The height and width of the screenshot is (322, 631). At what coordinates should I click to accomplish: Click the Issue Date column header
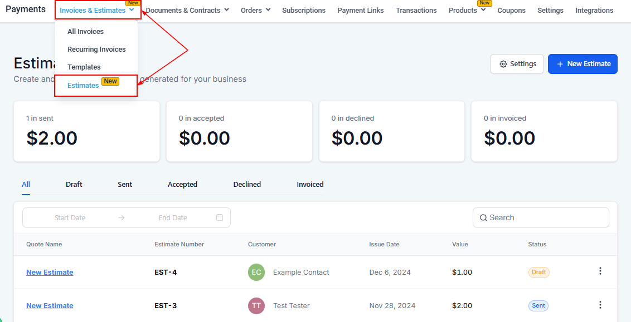click(384, 244)
